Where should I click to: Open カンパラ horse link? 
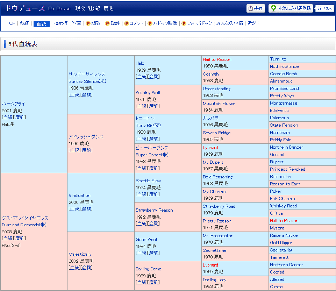point(210,118)
